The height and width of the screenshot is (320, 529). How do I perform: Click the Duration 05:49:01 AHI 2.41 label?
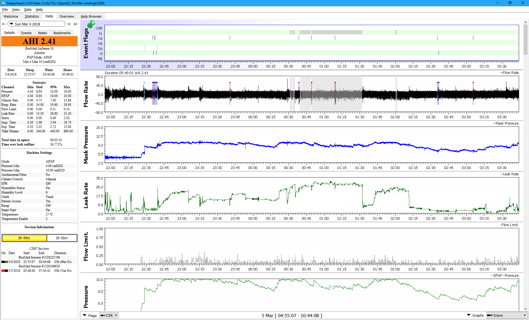(126, 73)
